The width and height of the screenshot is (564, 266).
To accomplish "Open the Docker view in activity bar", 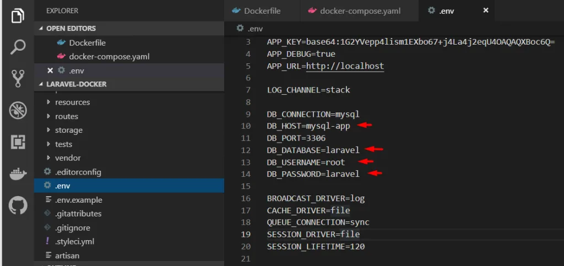I will [x=18, y=175].
